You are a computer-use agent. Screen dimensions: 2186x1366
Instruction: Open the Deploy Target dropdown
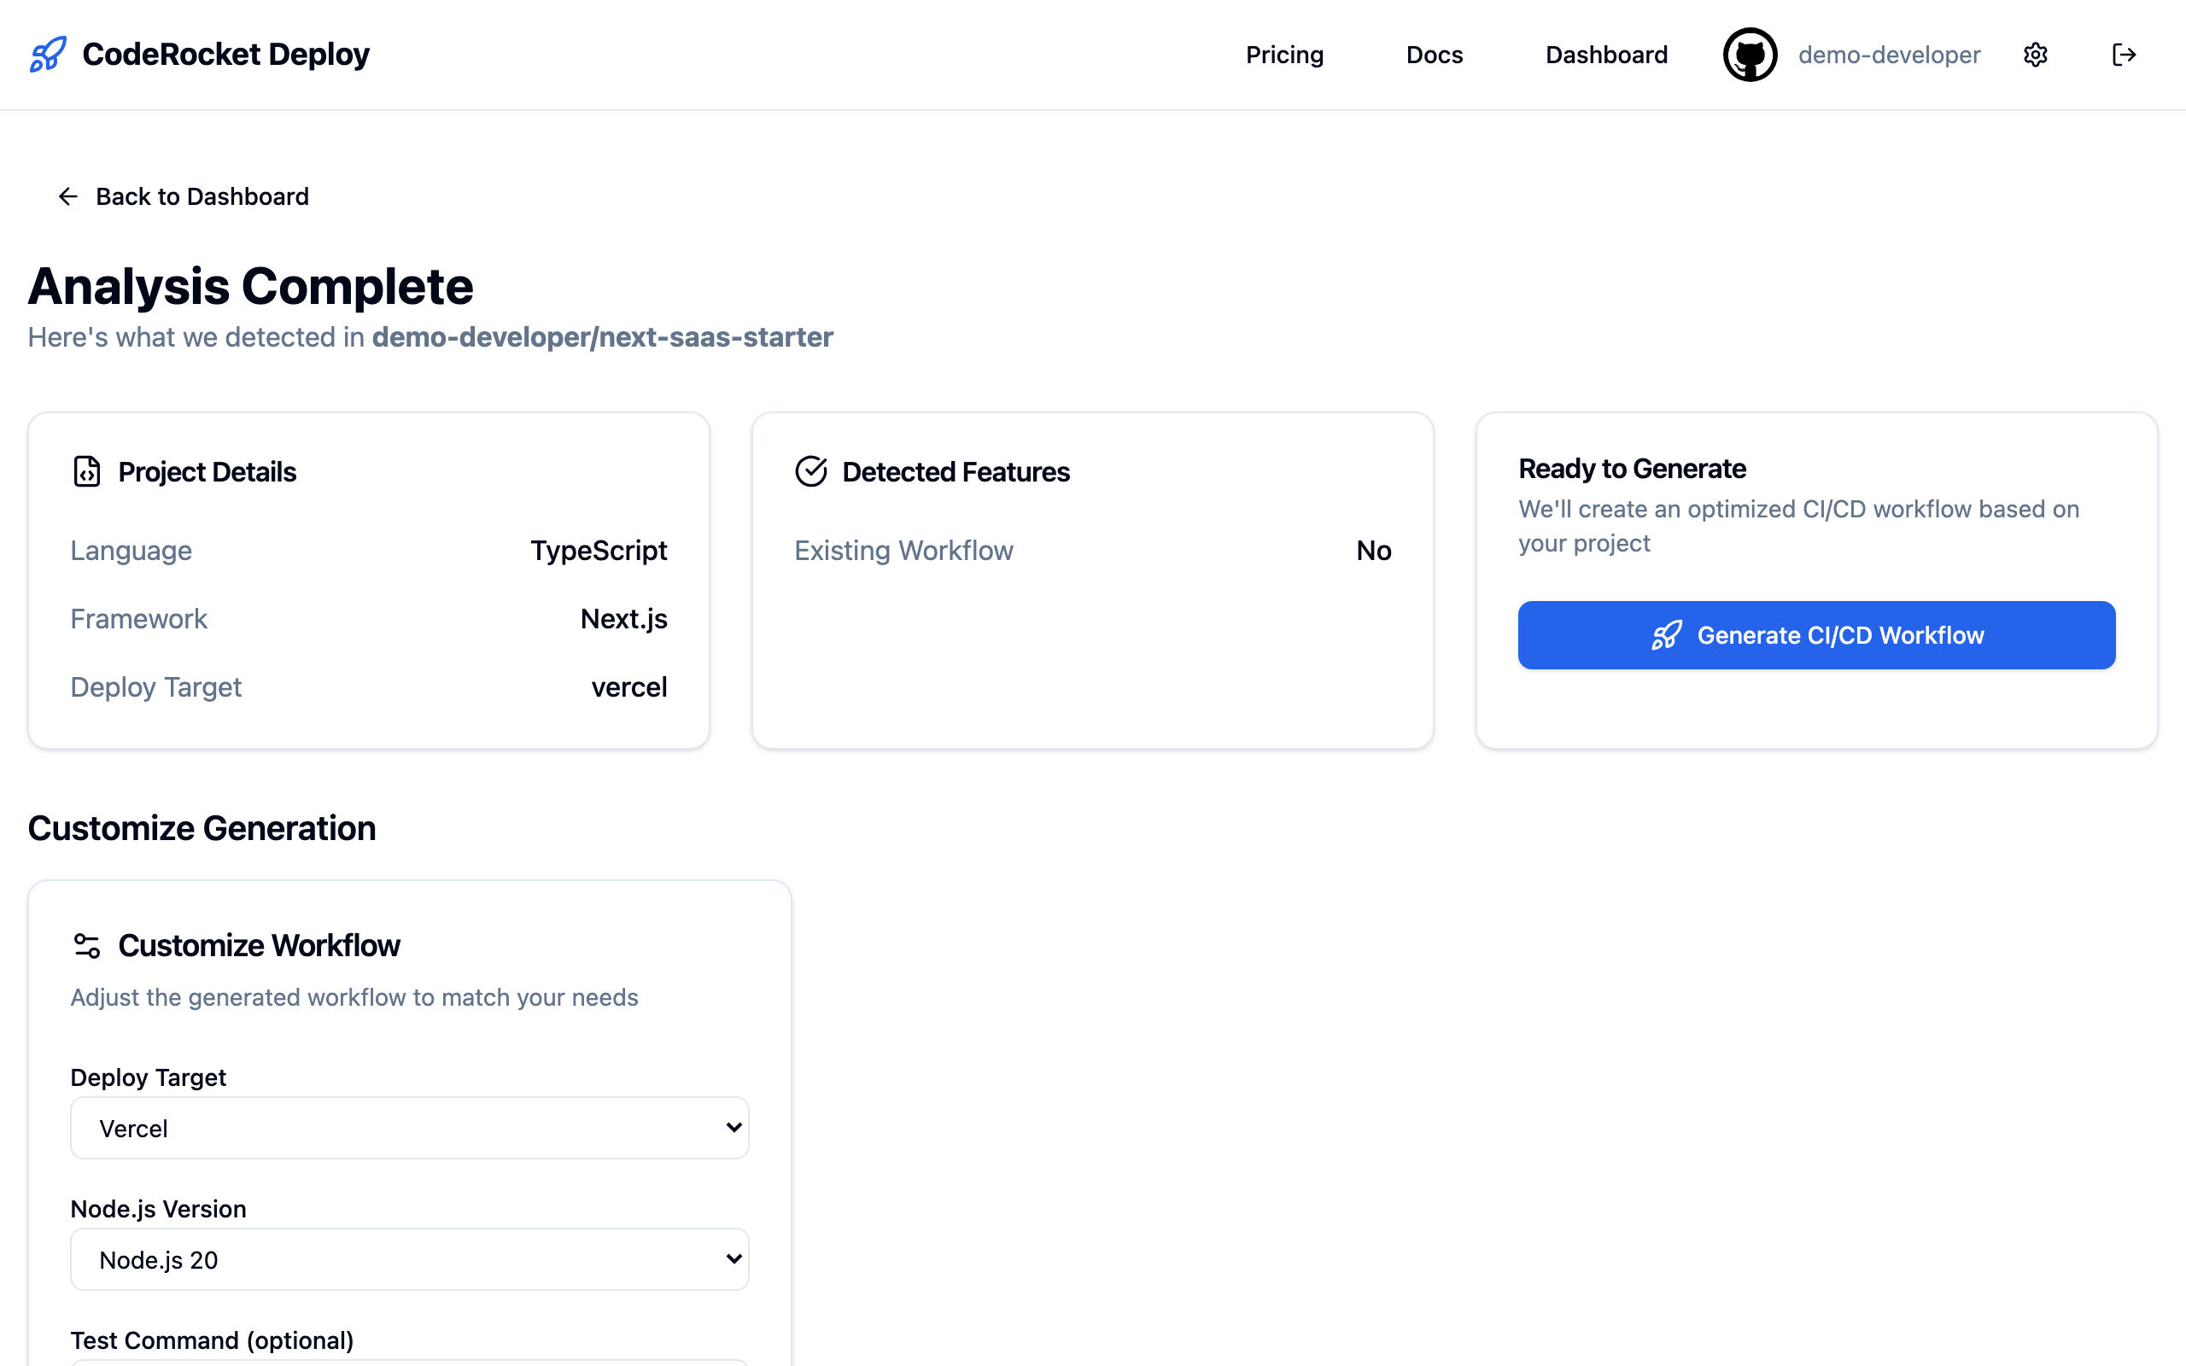click(409, 1128)
